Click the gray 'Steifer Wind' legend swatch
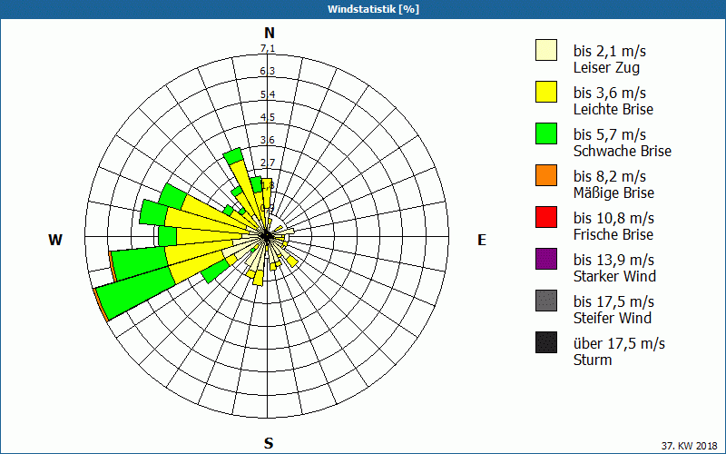Screen dimensions: 726x454 coord(545,301)
